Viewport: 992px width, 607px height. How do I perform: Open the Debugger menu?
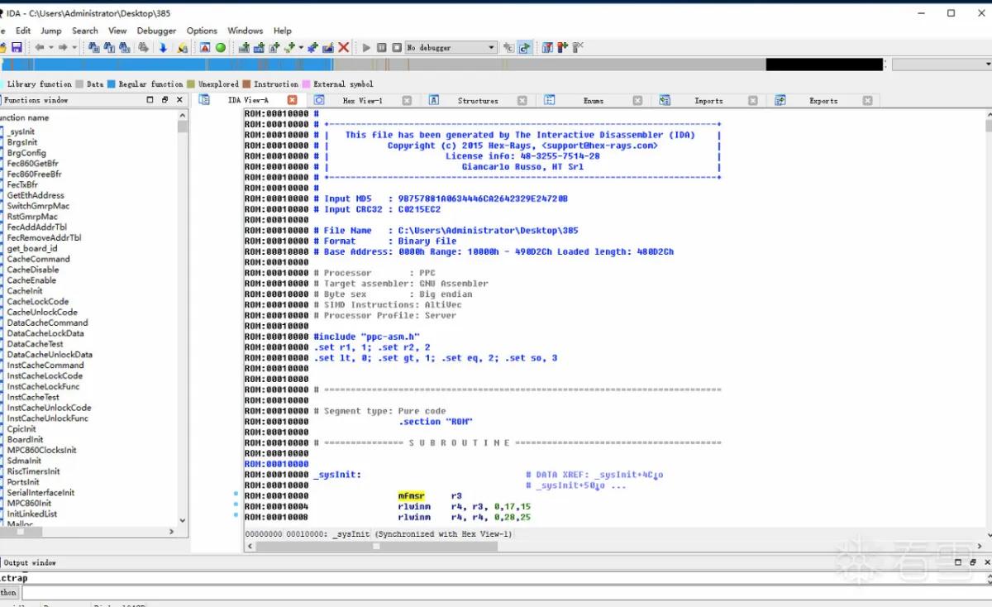tap(156, 31)
